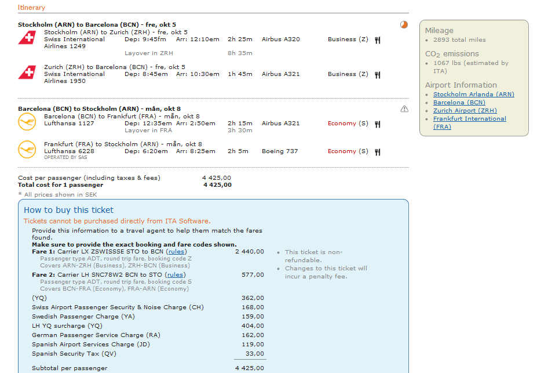Click the Lufthansa logo for flight 1127
Image resolution: width=552 pixels, height=373 pixels.
pyautogui.click(x=27, y=122)
